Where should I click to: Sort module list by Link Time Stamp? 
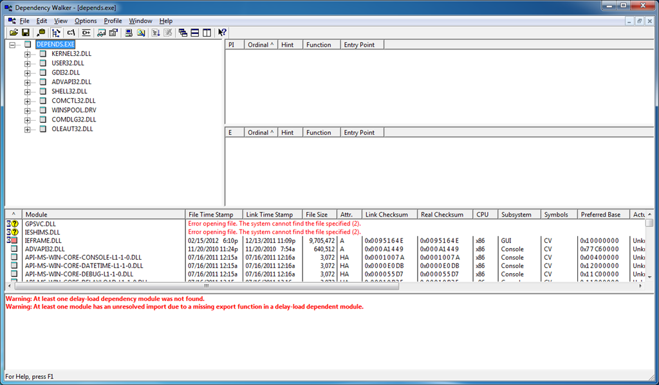click(272, 215)
